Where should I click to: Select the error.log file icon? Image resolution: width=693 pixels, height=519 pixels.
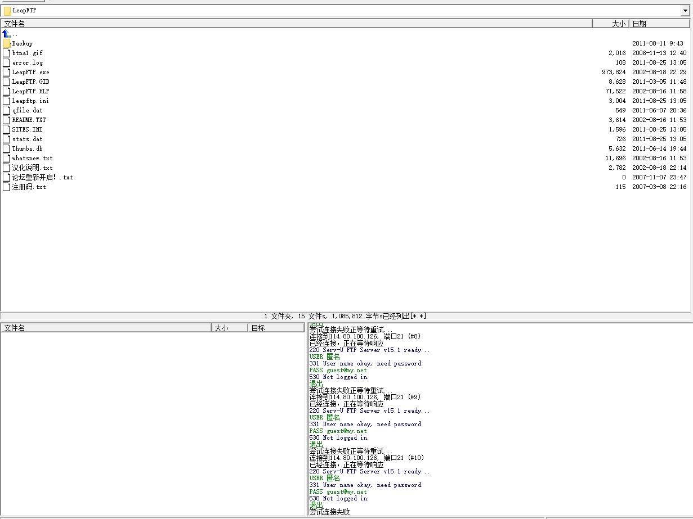click(7, 62)
